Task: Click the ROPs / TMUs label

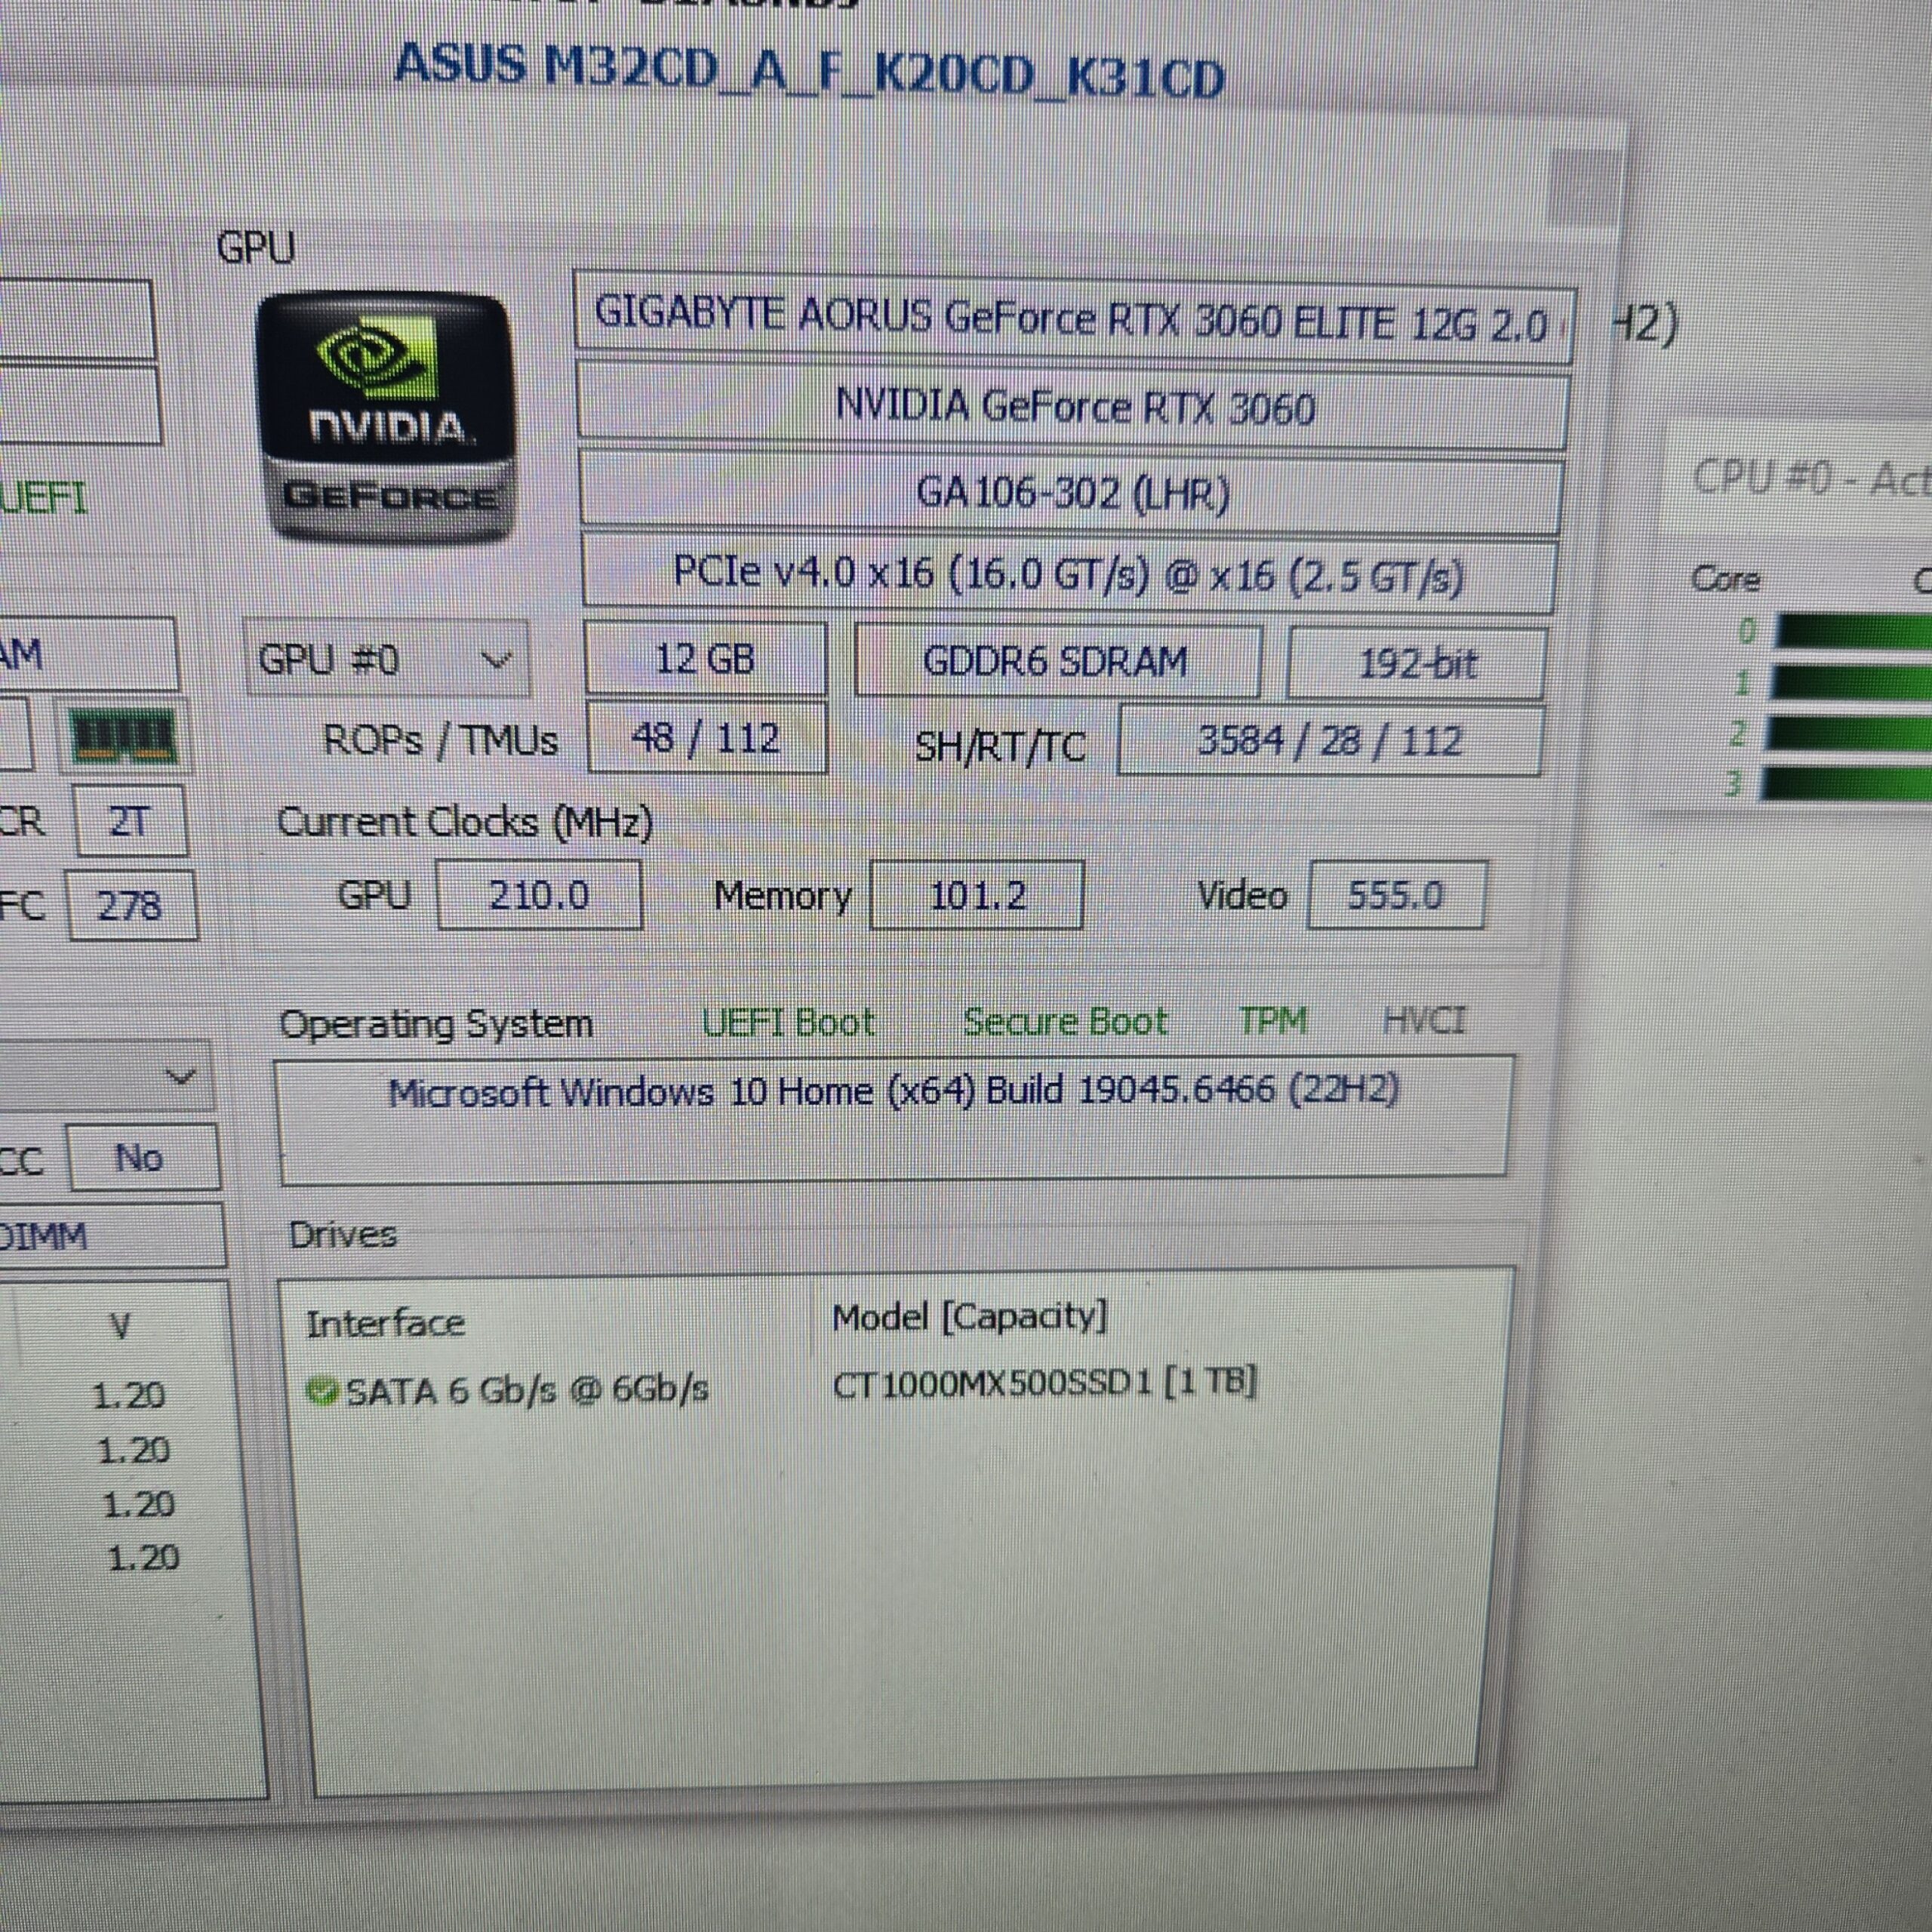Action: click(x=440, y=740)
